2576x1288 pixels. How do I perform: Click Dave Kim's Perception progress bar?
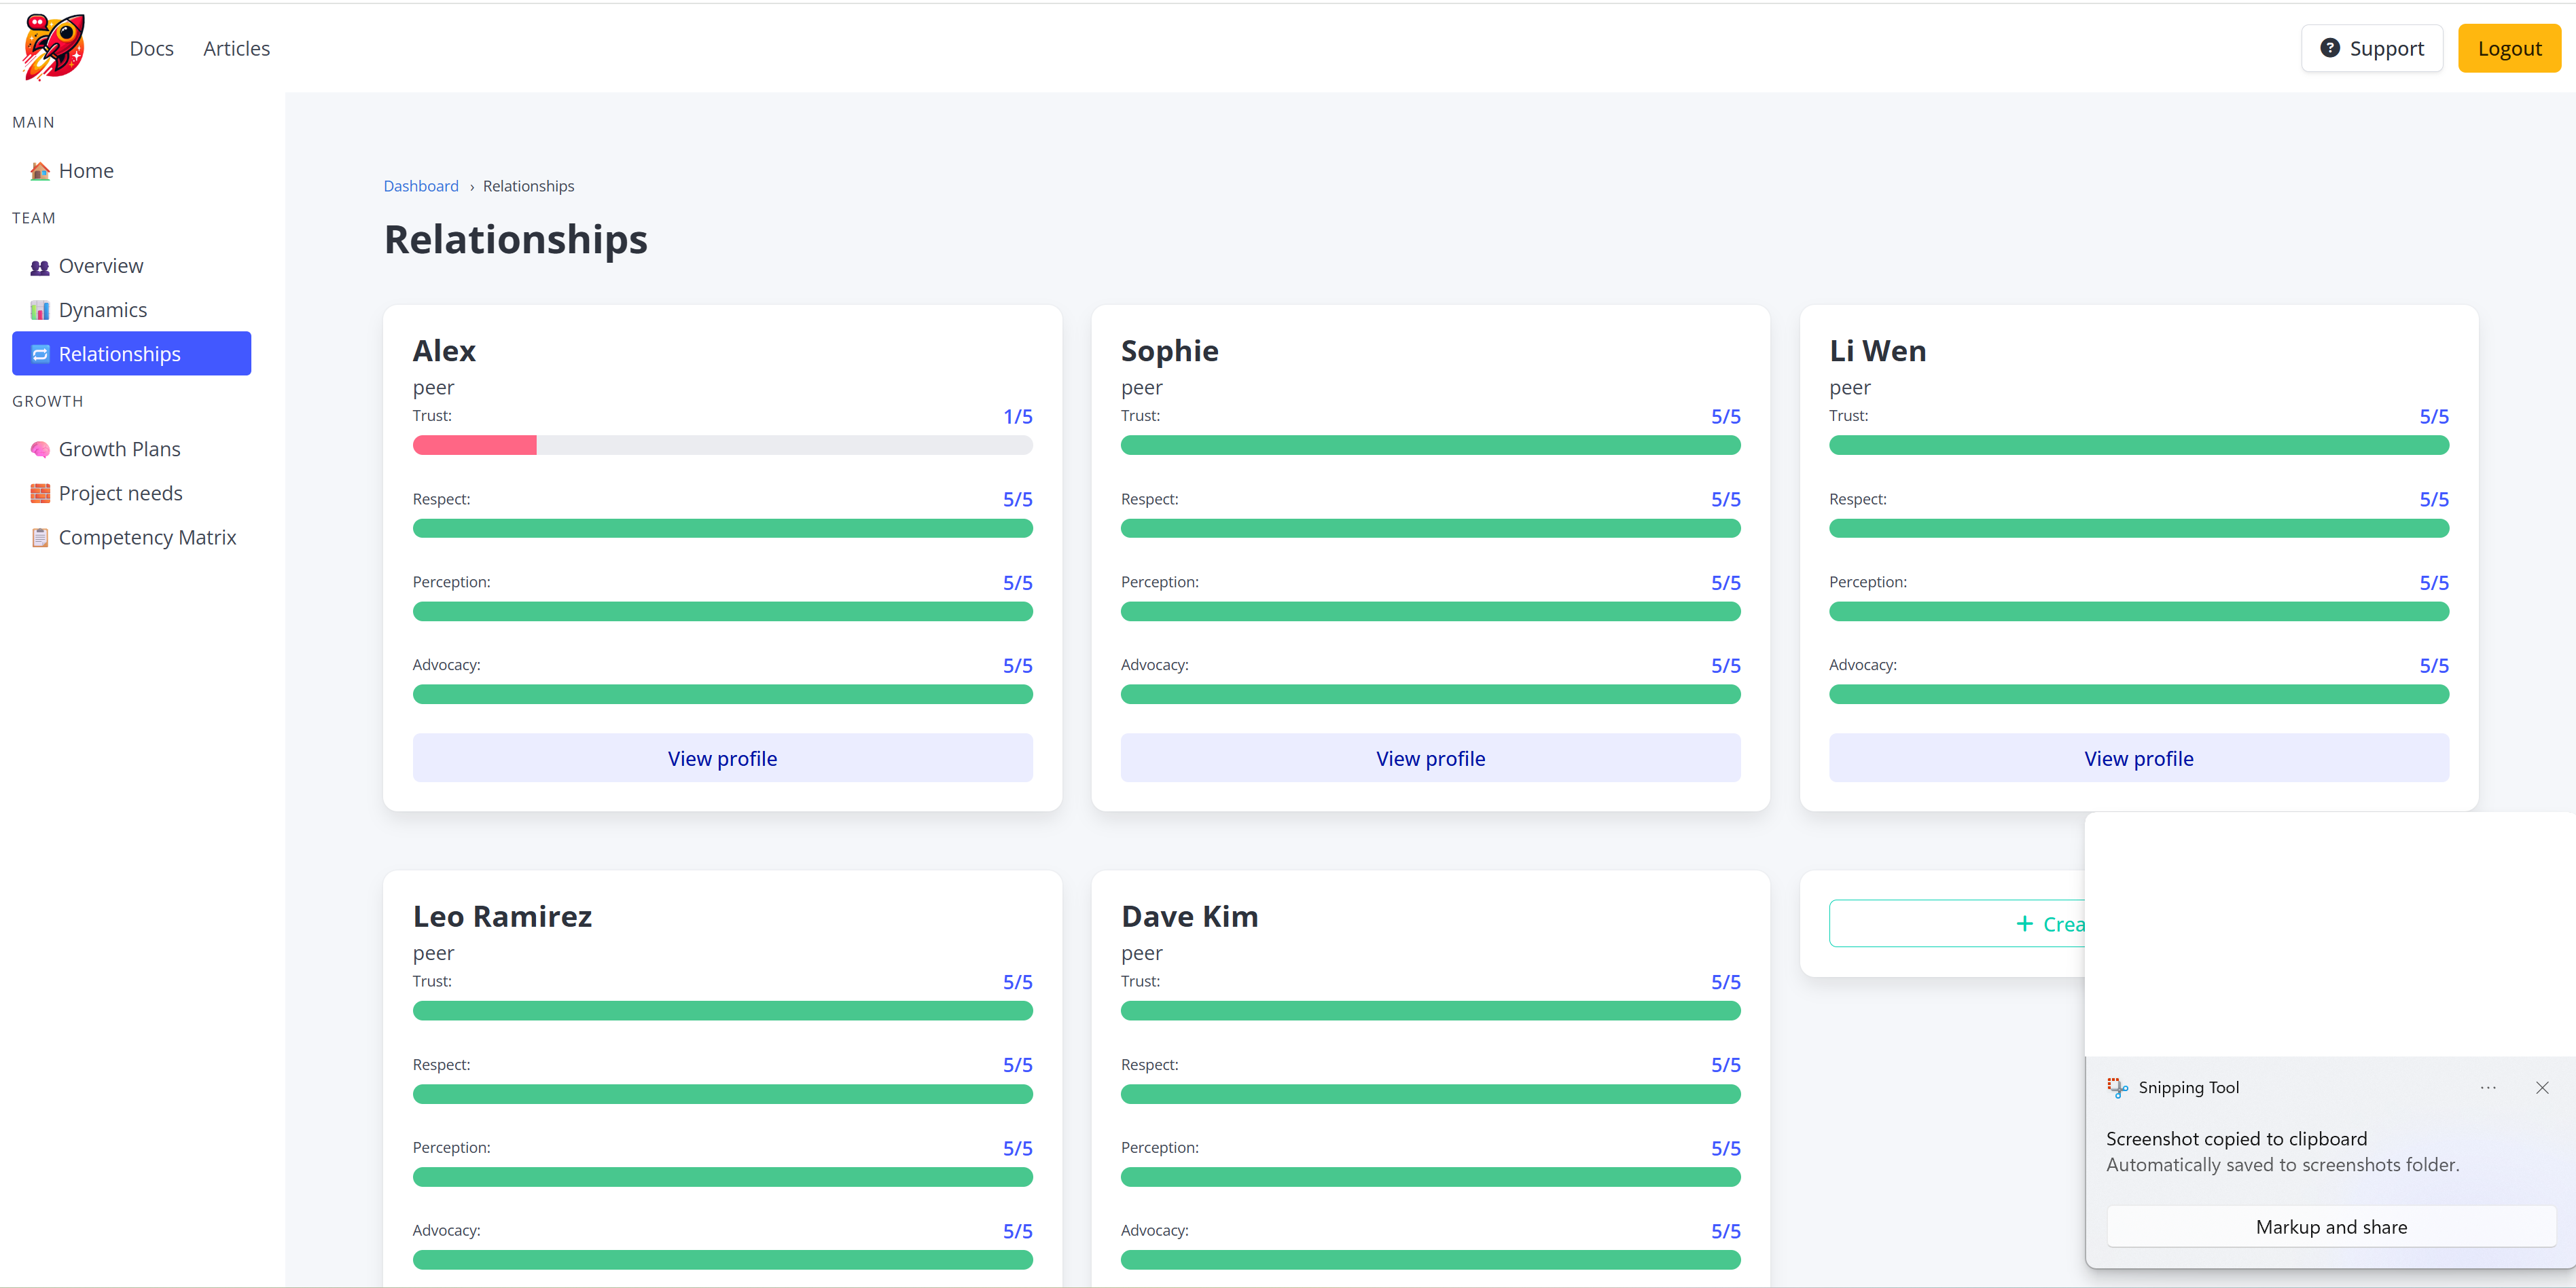(1430, 1177)
